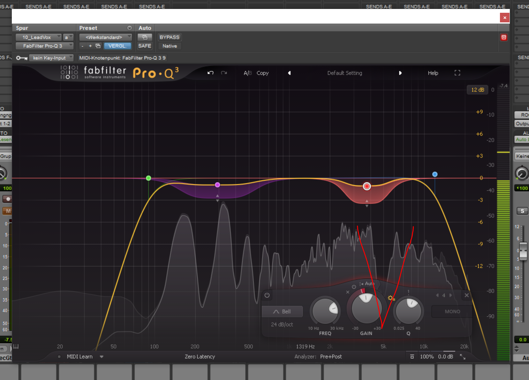529x380 pixels.
Task: Open the Help menu
Action: click(433, 73)
